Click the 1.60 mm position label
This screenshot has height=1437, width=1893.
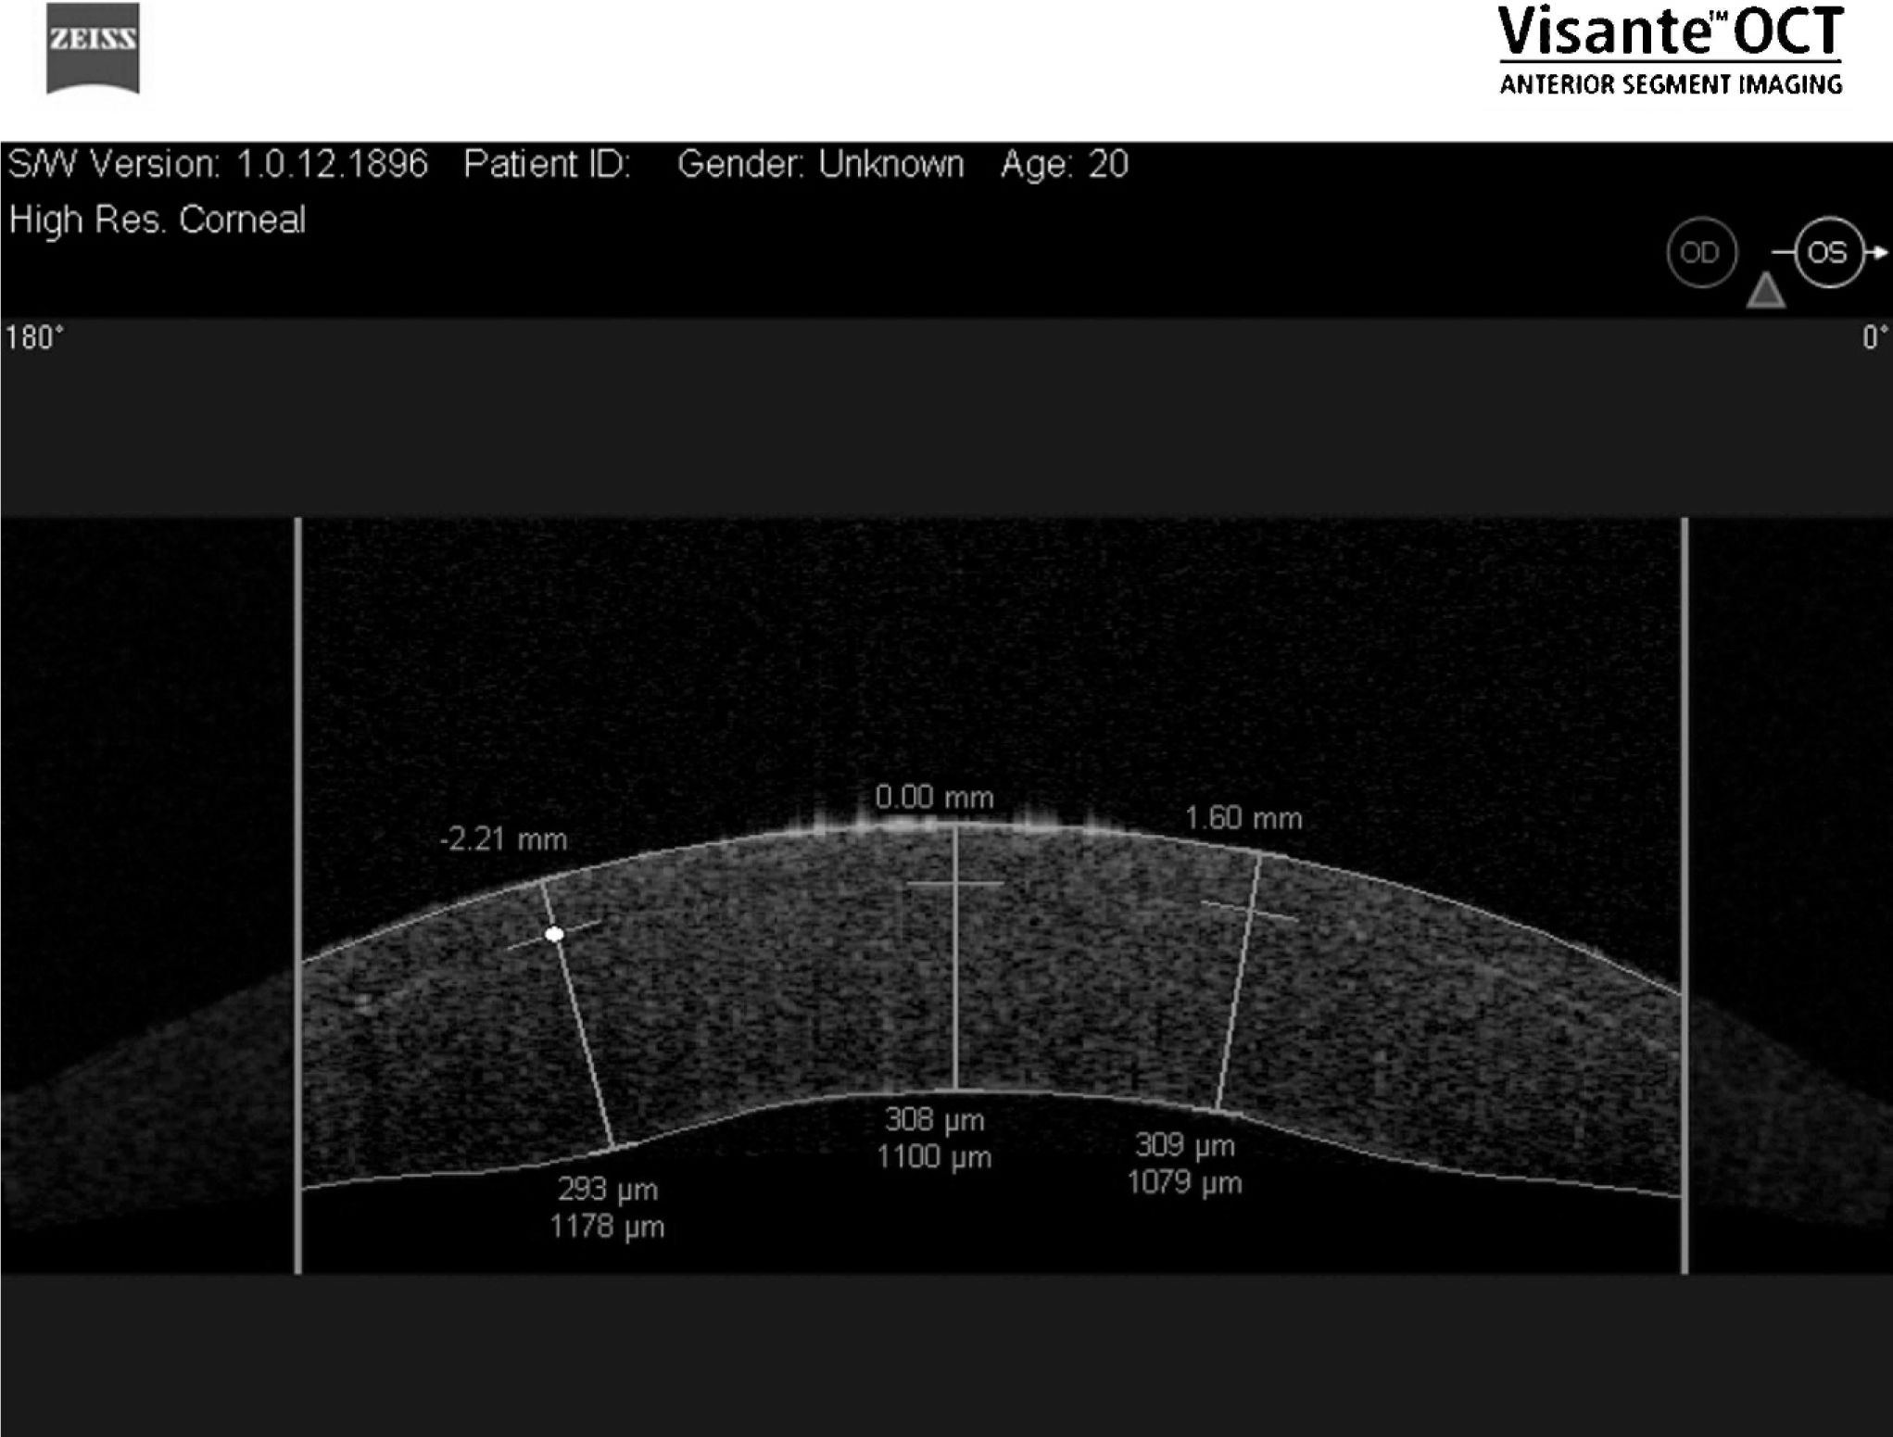coord(1243,818)
